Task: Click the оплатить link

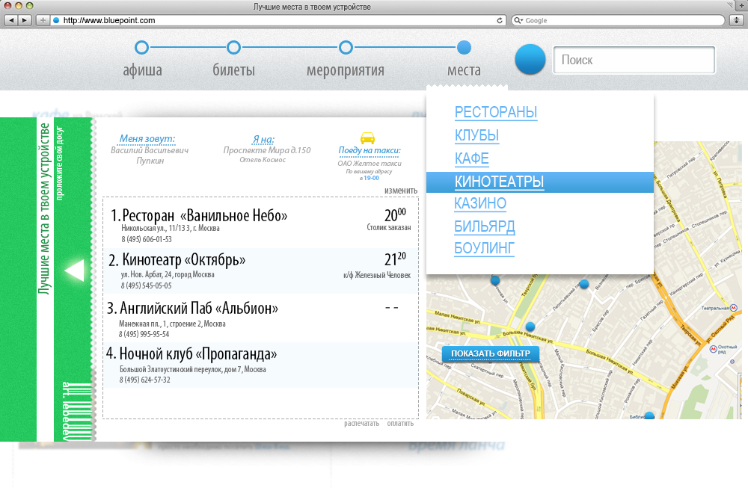Action: click(400, 423)
